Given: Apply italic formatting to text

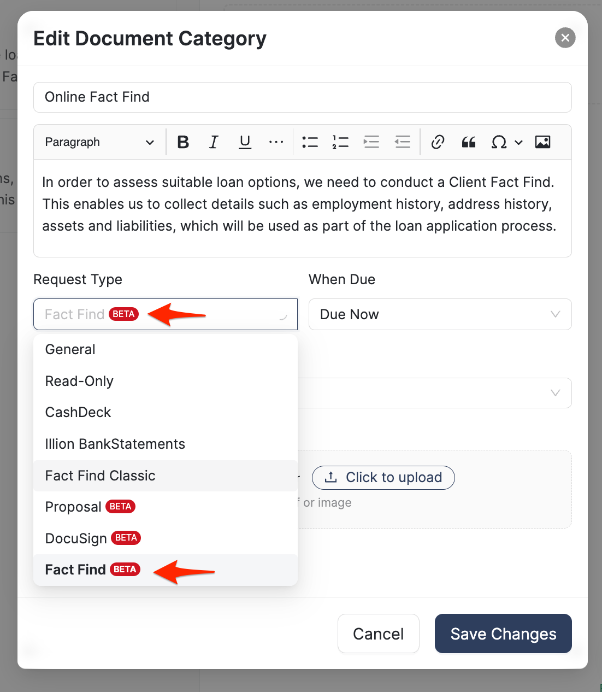Looking at the screenshot, I should pyautogui.click(x=214, y=142).
